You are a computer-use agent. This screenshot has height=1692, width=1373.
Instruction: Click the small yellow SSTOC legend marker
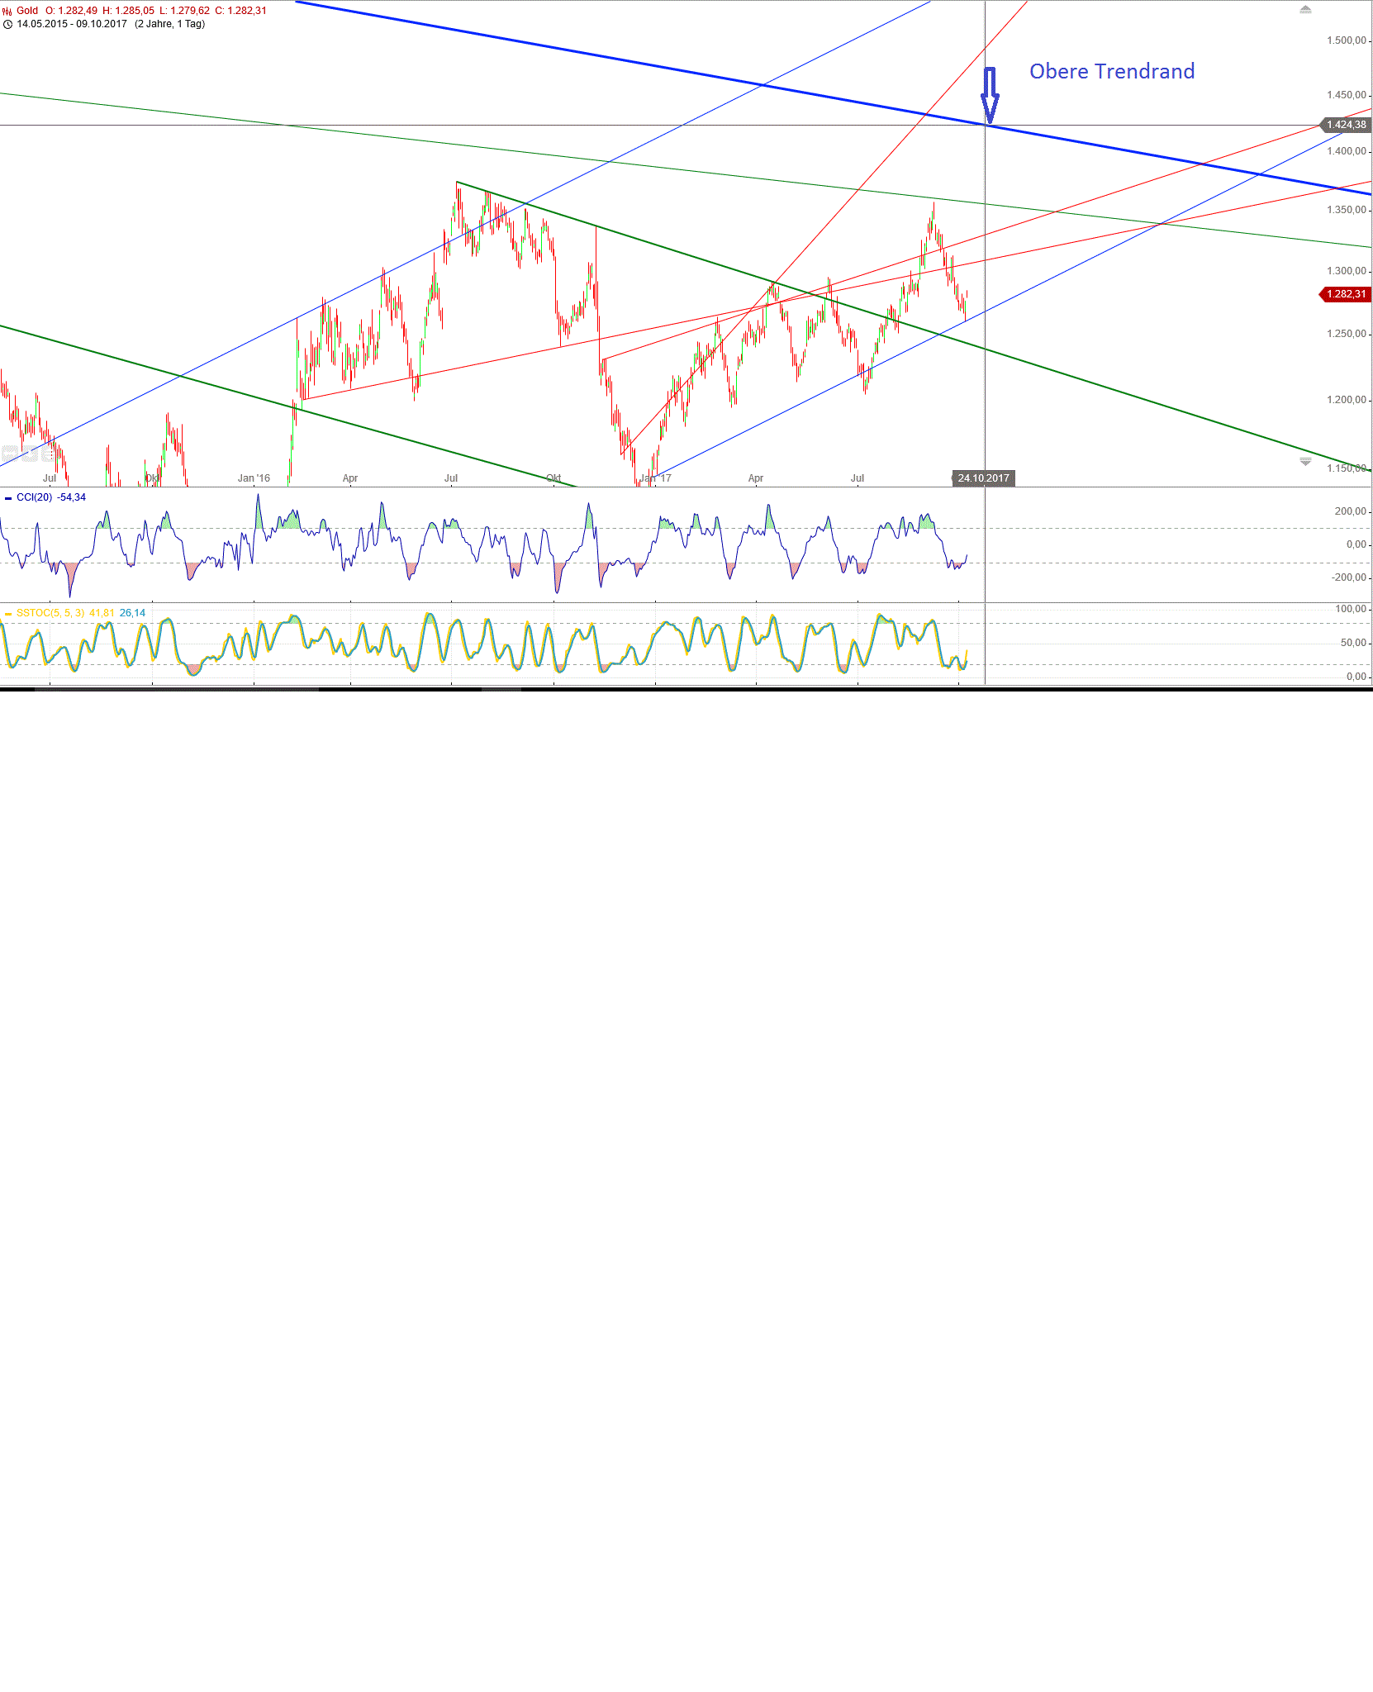(8, 614)
